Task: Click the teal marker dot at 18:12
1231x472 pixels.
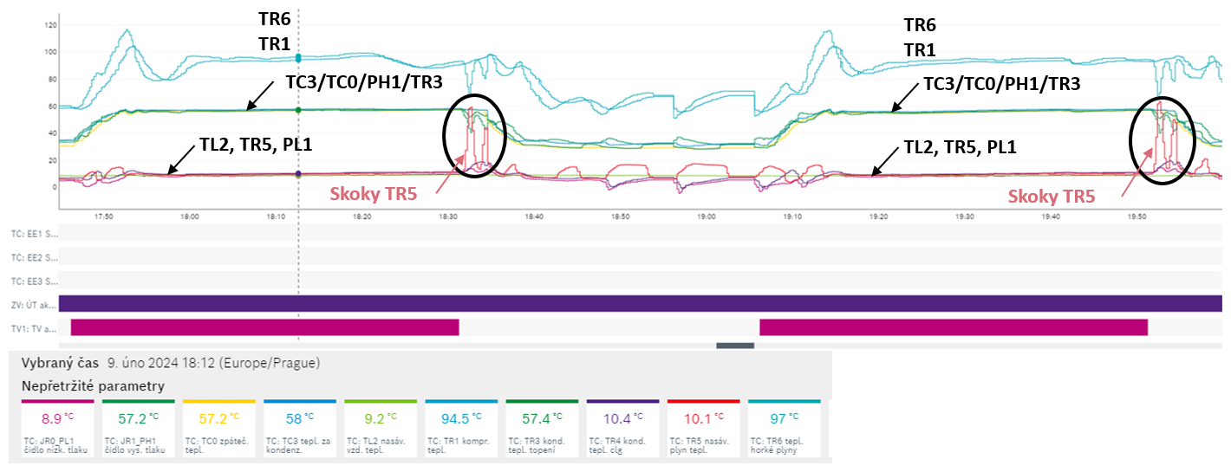Action: (x=298, y=57)
